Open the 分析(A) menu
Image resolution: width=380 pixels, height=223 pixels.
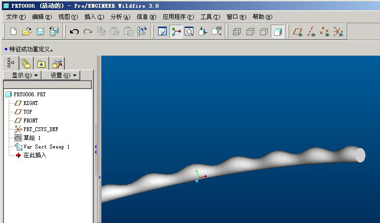120,17
